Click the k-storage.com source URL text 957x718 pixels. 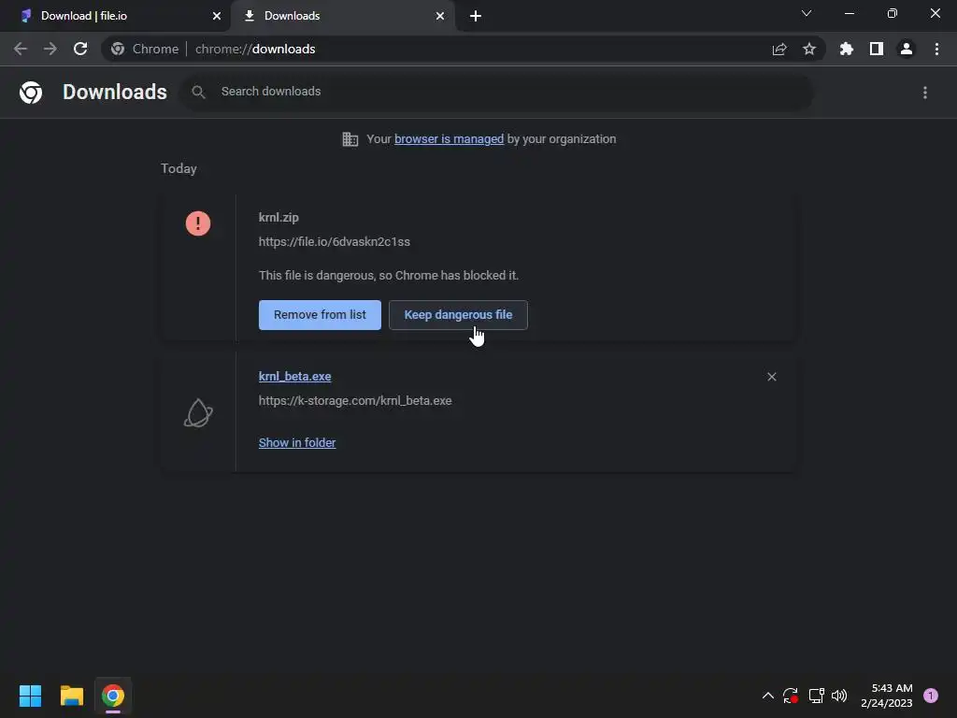pyautogui.click(x=355, y=401)
